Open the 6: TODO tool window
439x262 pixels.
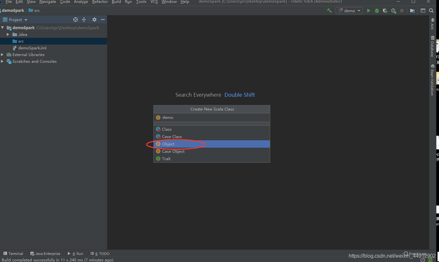click(100, 253)
